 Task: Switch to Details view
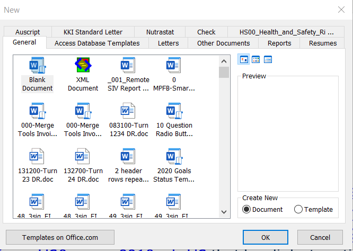coord(268,59)
